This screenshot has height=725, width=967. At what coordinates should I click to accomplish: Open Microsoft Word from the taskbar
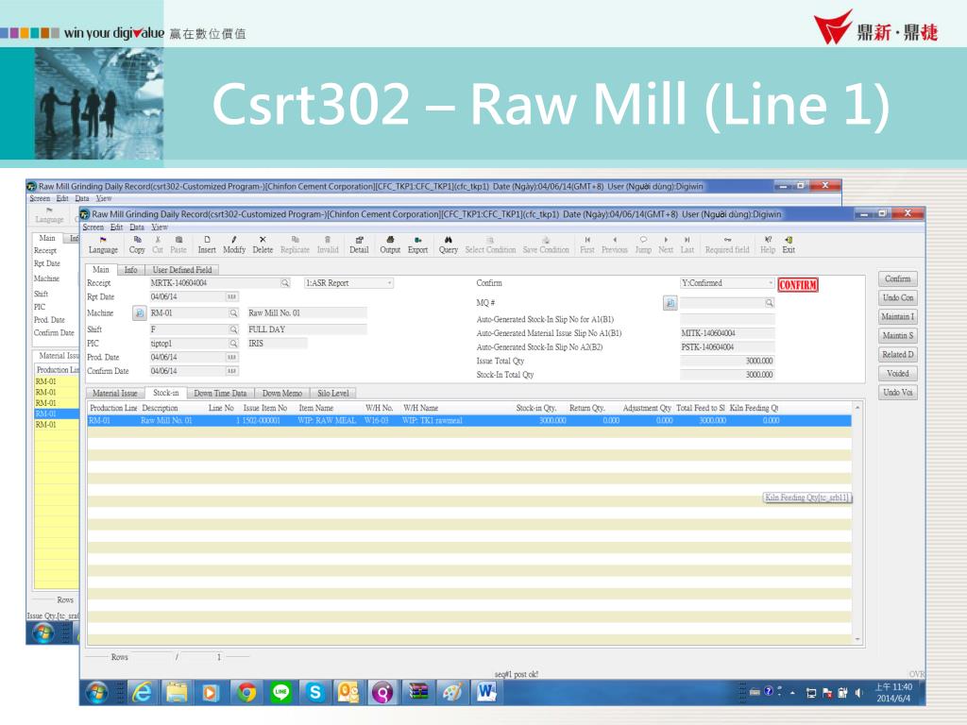pos(486,693)
